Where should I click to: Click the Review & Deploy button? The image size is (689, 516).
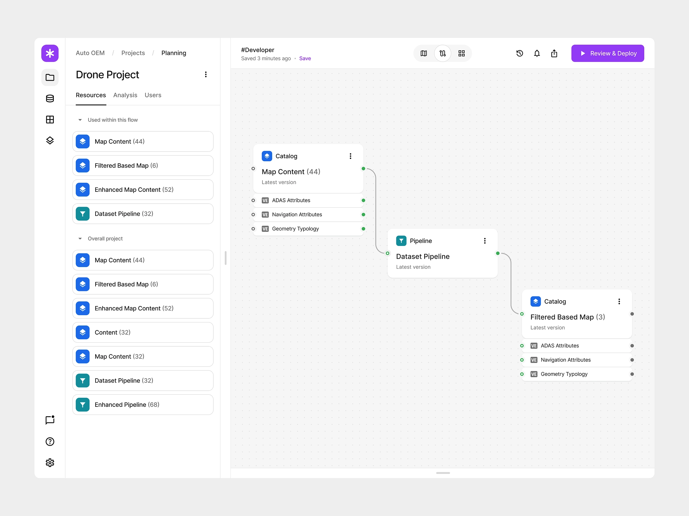tap(608, 53)
